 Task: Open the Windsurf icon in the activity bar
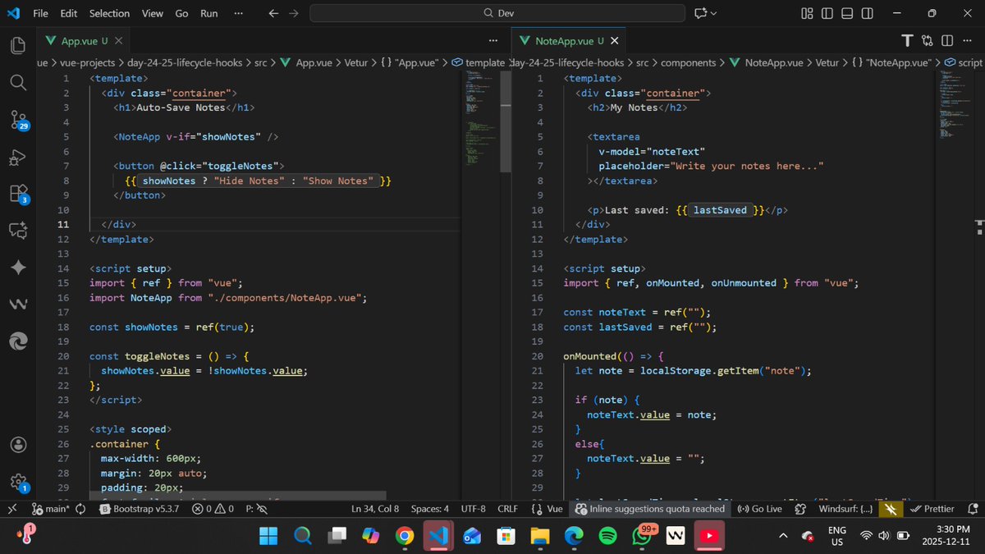pos(17,304)
